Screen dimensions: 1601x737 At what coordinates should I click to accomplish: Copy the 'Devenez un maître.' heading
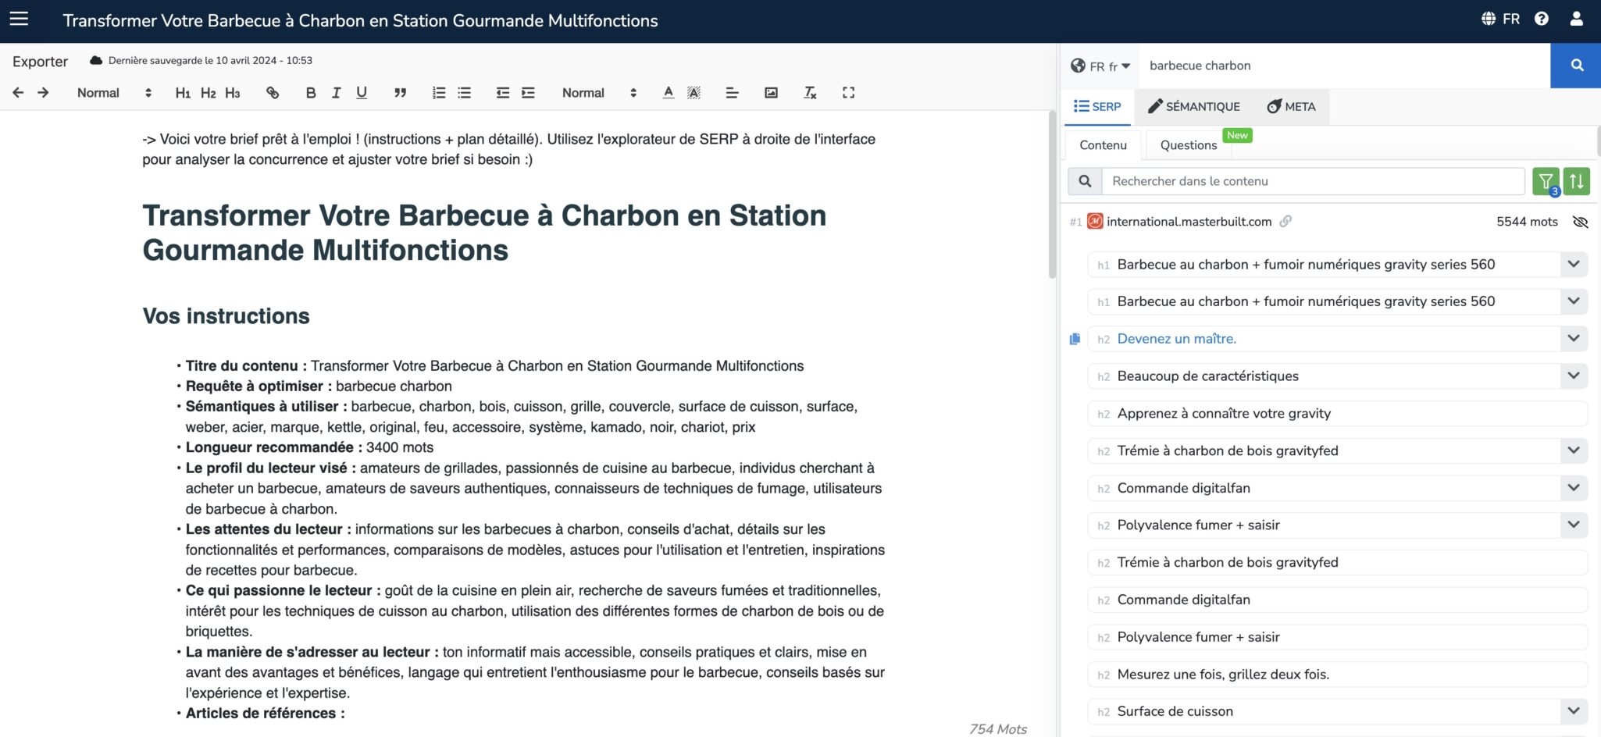[1075, 339]
